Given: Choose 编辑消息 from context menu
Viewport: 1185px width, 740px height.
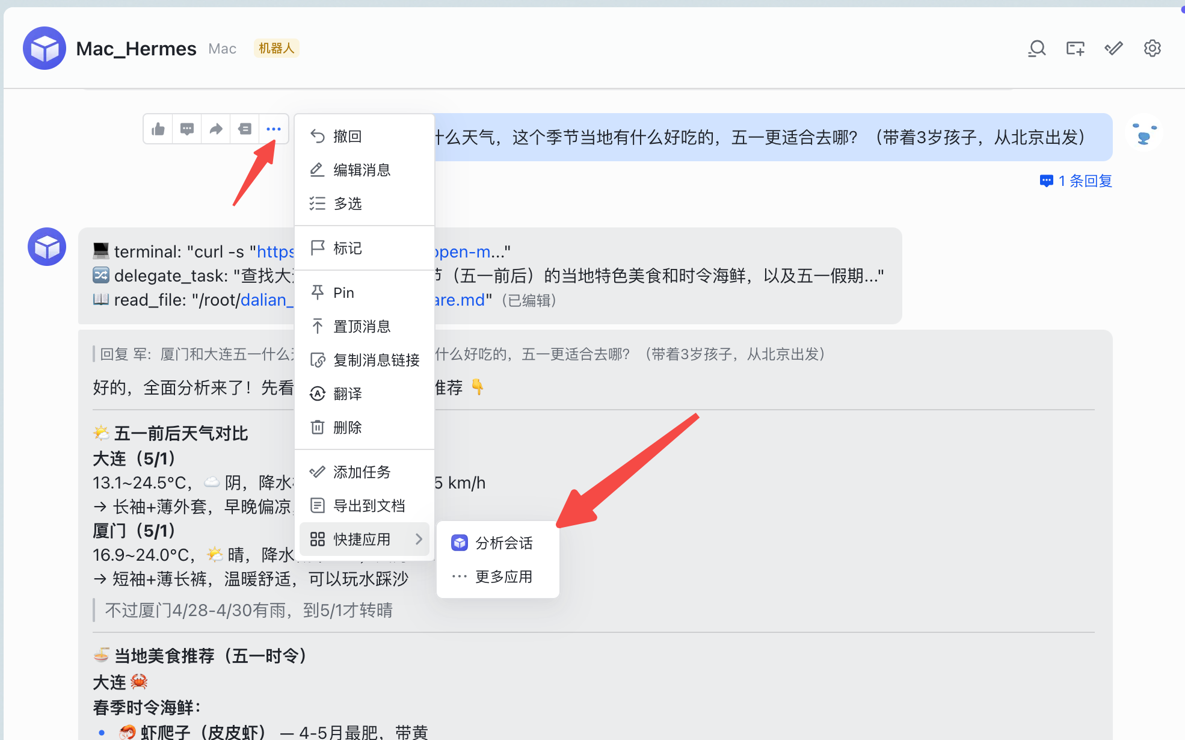Looking at the screenshot, I should 362,170.
